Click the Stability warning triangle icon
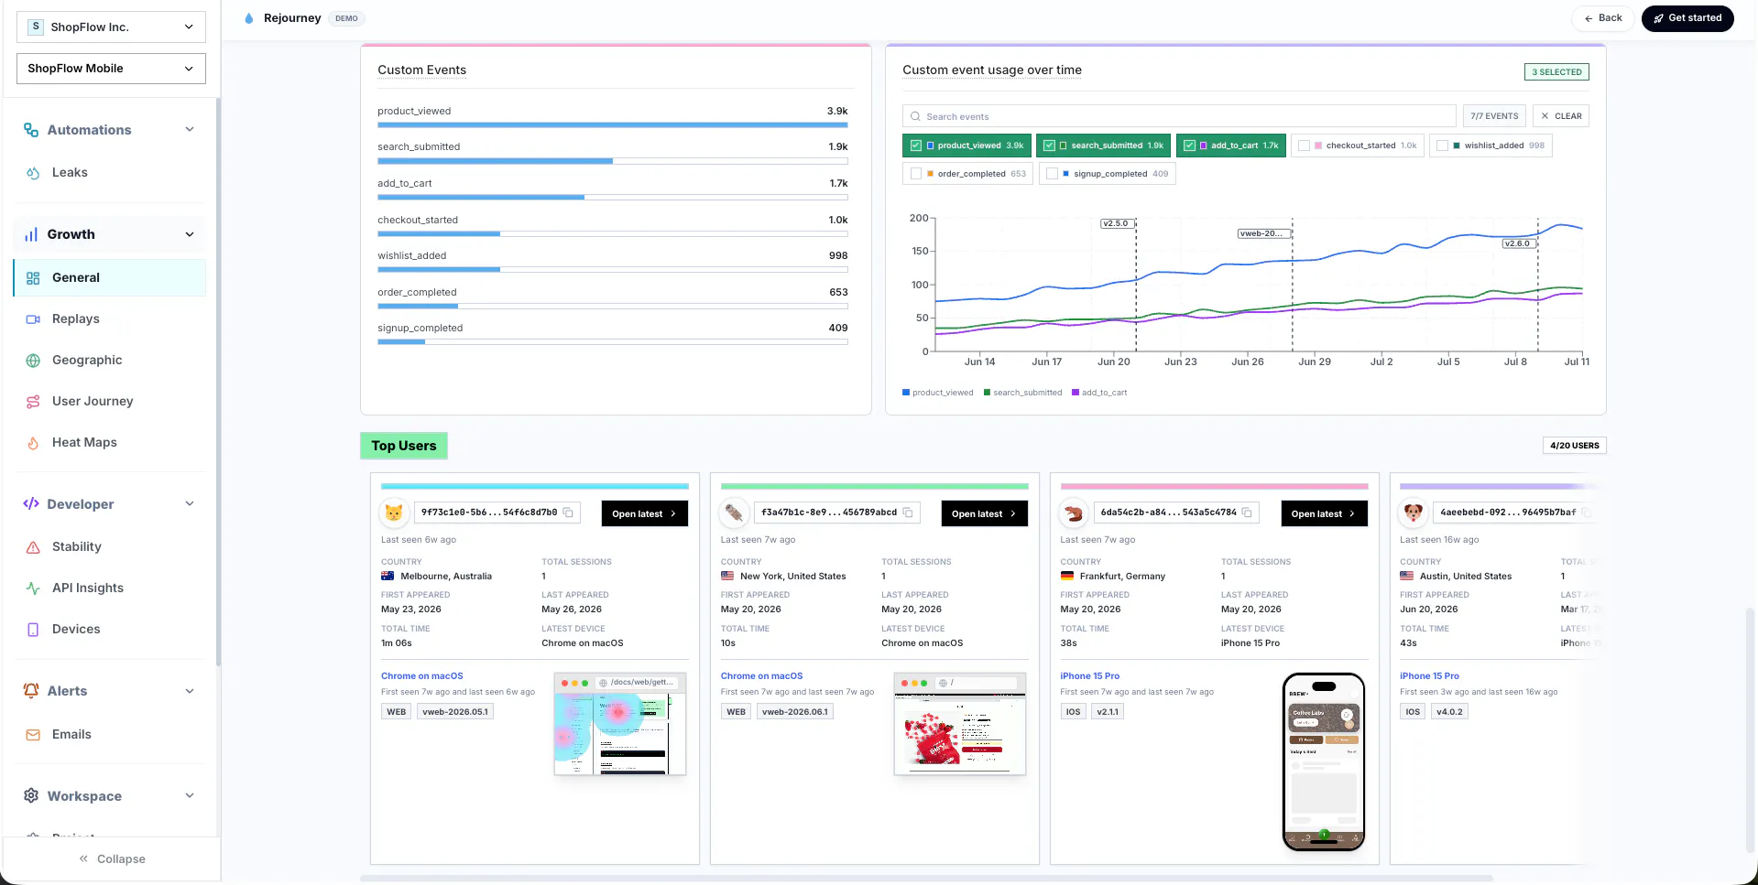1758x885 pixels. 33,547
